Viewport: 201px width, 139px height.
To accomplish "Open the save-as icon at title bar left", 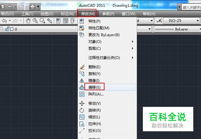I will coord(2,6).
